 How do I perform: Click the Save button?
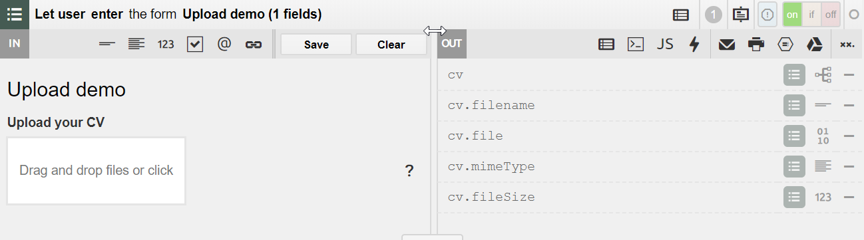tap(316, 45)
